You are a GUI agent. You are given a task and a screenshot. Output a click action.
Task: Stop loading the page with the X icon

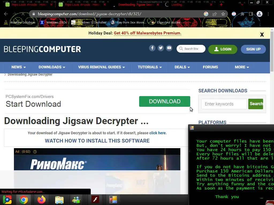pyautogui.click(x=23, y=14)
